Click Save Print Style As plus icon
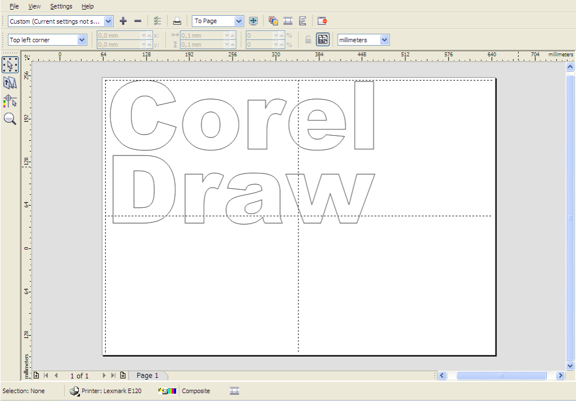Image resolution: width=576 pixels, height=401 pixels. coord(123,21)
